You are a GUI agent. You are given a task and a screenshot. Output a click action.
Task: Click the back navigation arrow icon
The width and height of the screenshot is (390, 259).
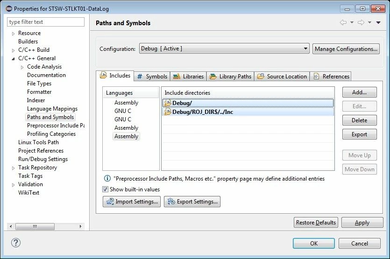[343, 22]
